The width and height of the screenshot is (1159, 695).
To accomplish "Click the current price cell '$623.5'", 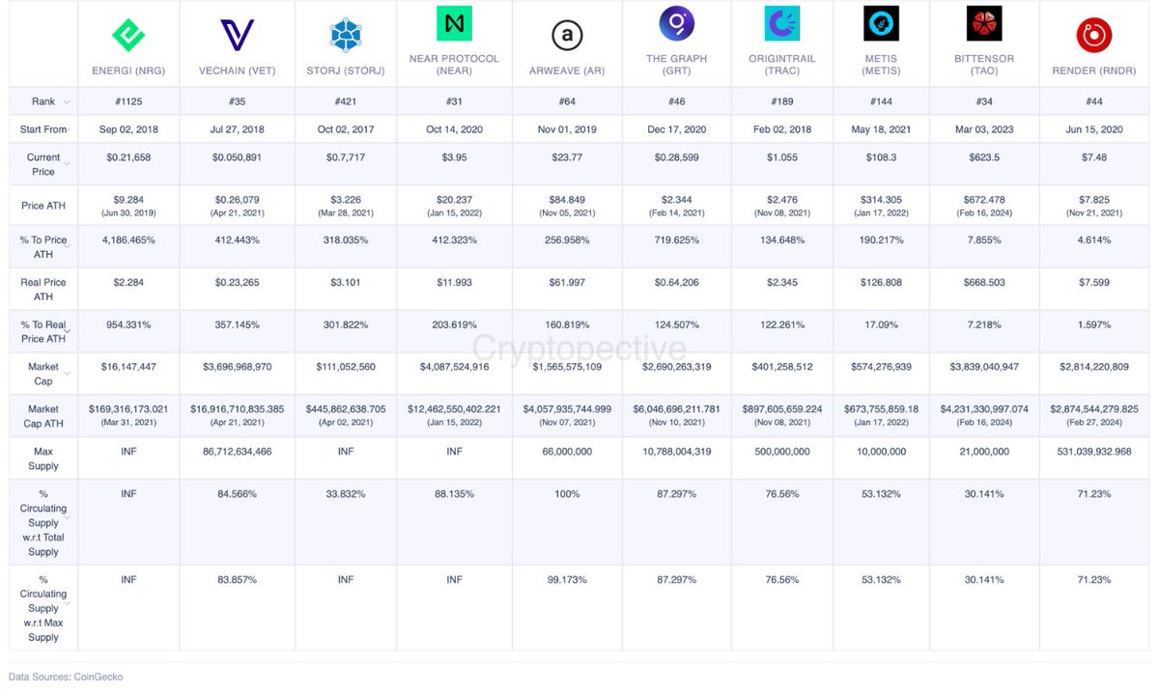I will point(984,156).
